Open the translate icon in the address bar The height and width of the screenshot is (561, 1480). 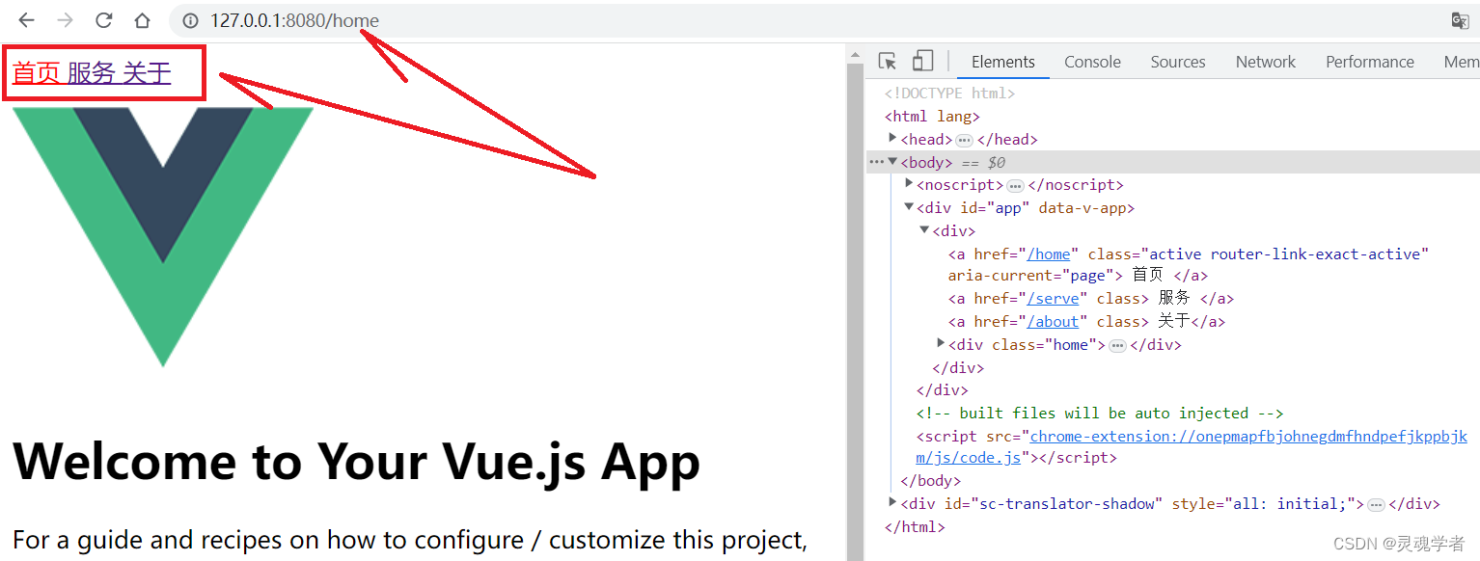(1460, 20)
